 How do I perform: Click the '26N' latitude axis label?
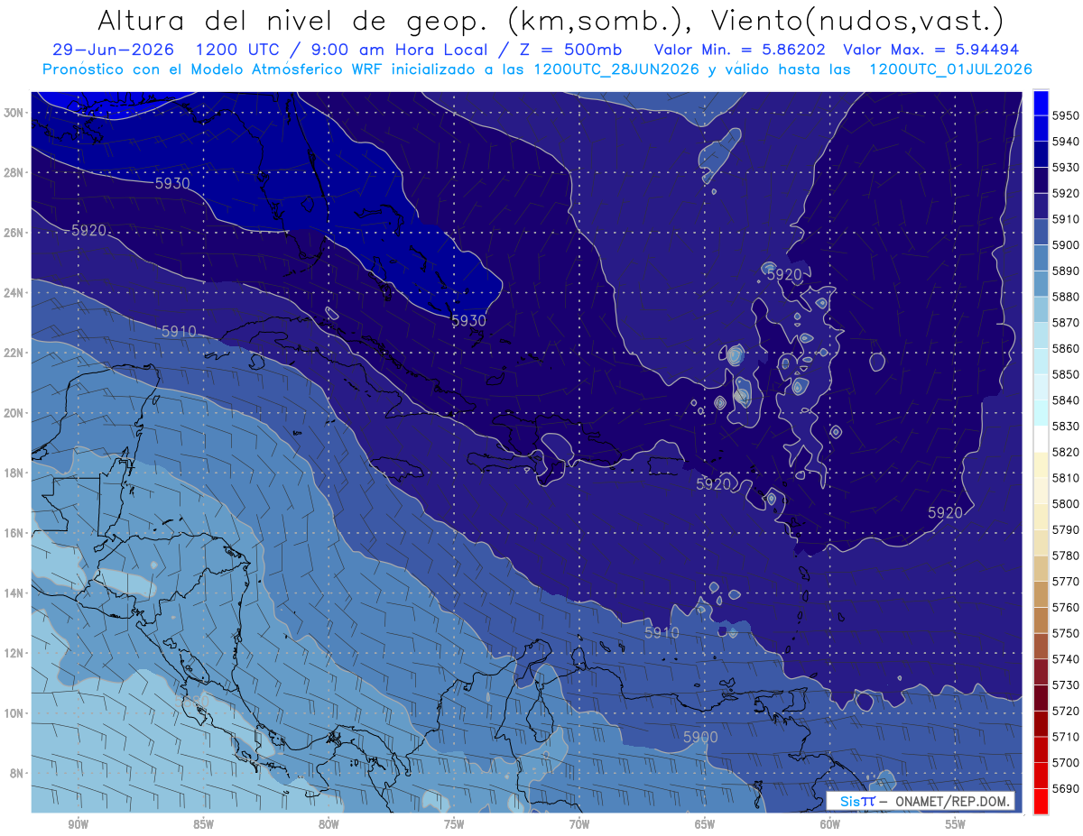pyautogui.click(x=13, y=233)
